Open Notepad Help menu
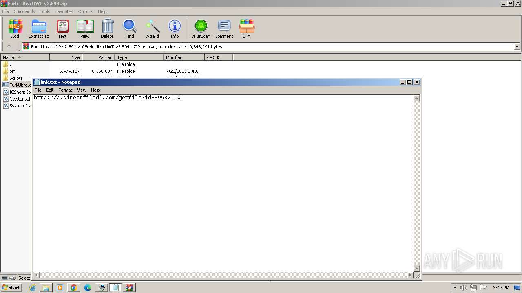522x293 pixels. tap(95, 90)
